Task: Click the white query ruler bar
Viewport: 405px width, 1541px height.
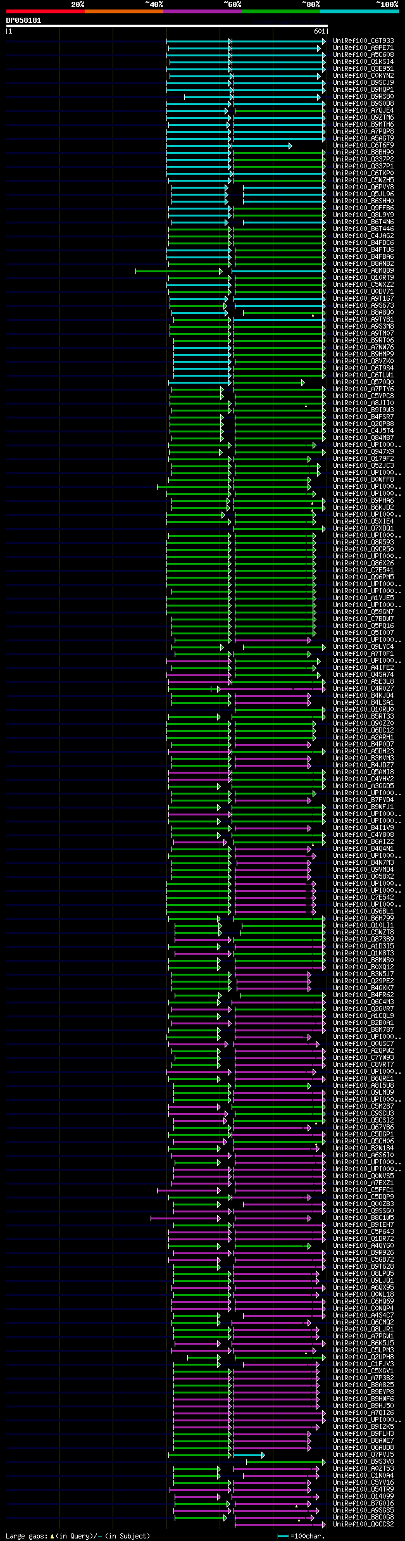Action: (166, 26)
